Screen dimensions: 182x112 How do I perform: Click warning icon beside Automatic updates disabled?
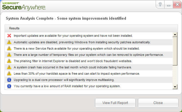pos(9,42)
